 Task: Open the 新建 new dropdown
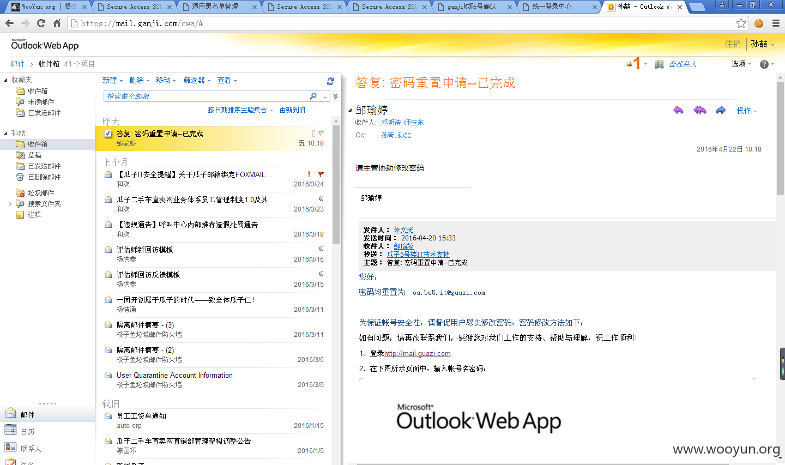tap(113, 80)
